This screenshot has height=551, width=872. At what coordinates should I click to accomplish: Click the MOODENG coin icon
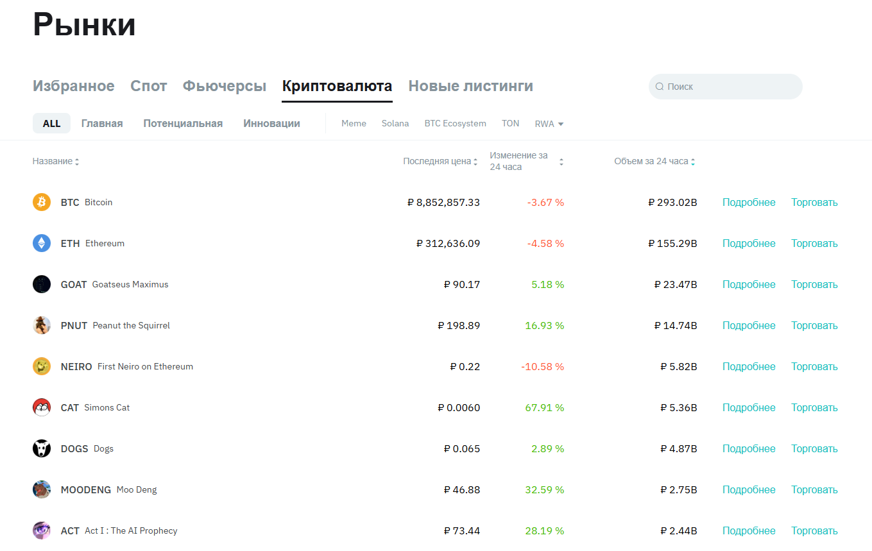click(42, 489)
